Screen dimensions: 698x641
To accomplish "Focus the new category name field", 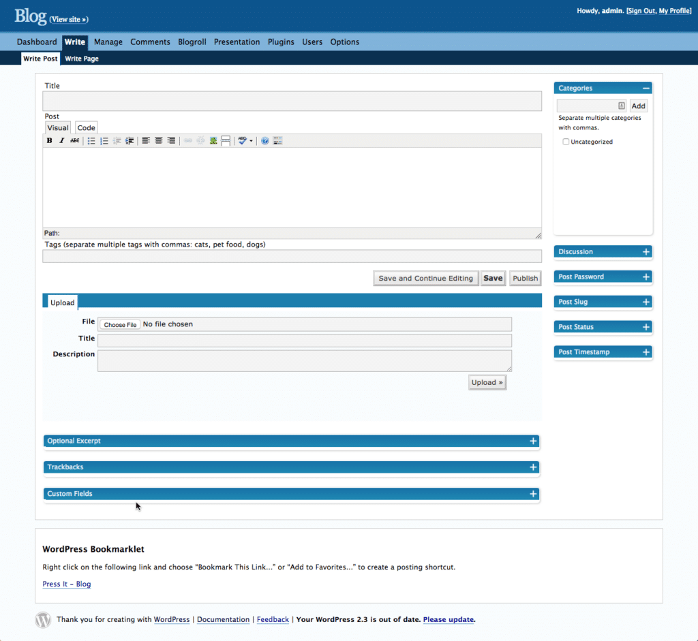I will coord(591,106).
